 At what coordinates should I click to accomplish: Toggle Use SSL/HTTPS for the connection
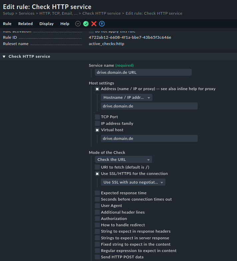pos(97,174)
